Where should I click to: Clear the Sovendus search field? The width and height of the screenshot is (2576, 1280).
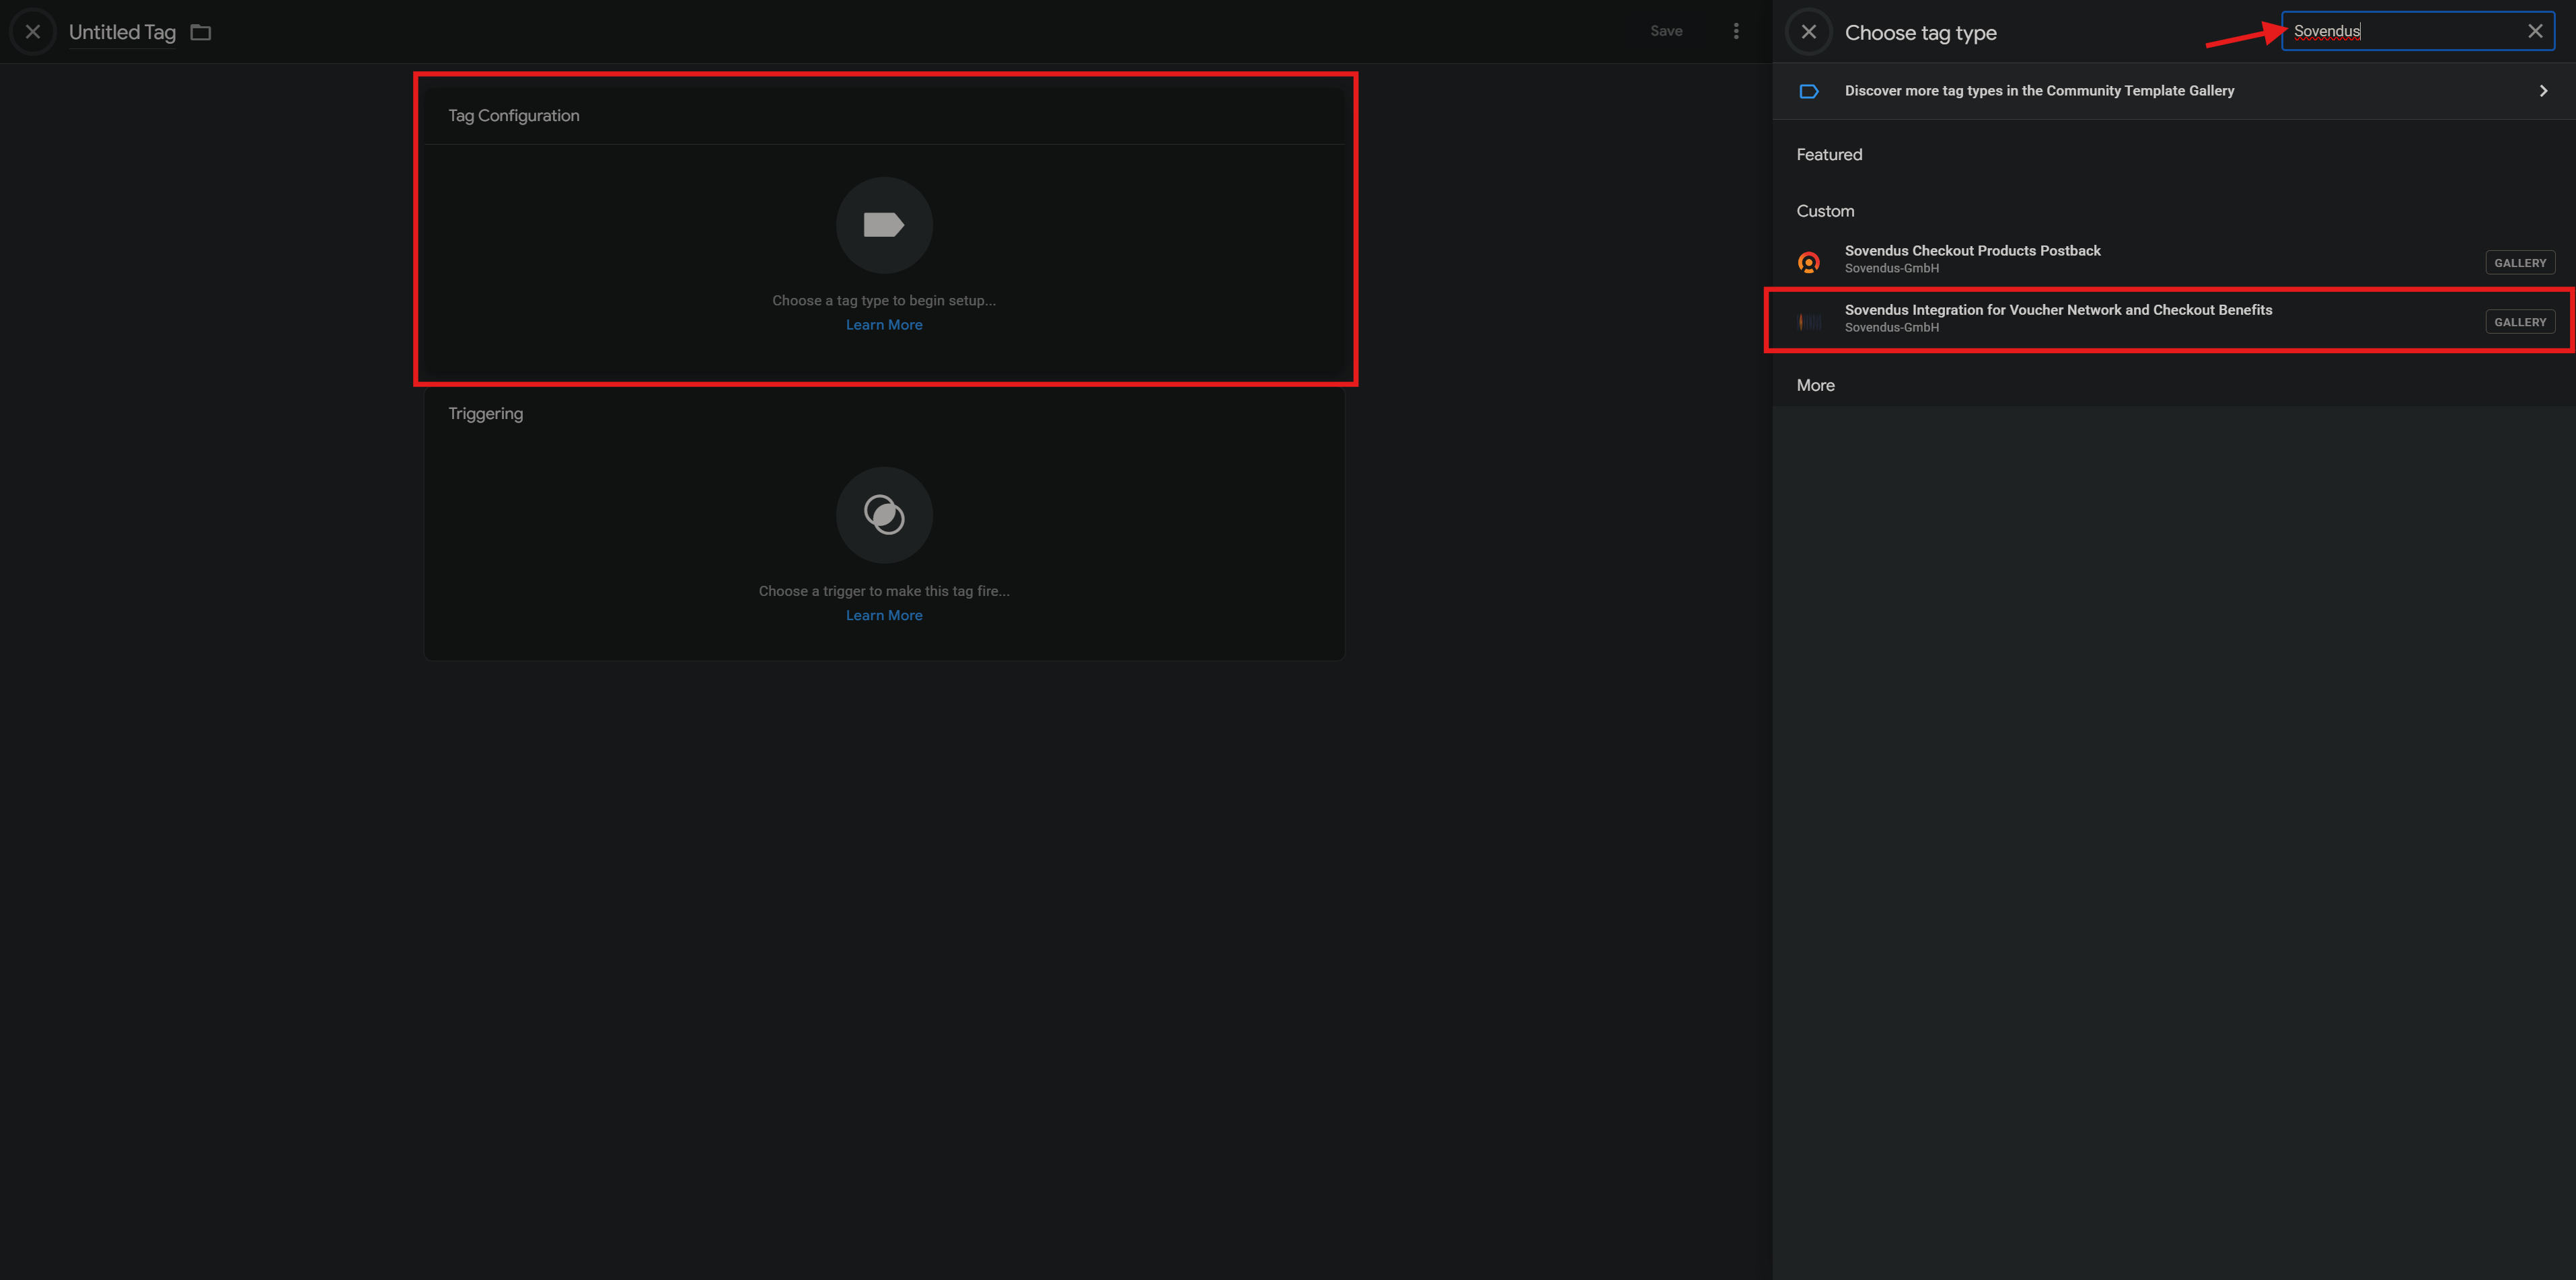click(x=2534, y=31)
